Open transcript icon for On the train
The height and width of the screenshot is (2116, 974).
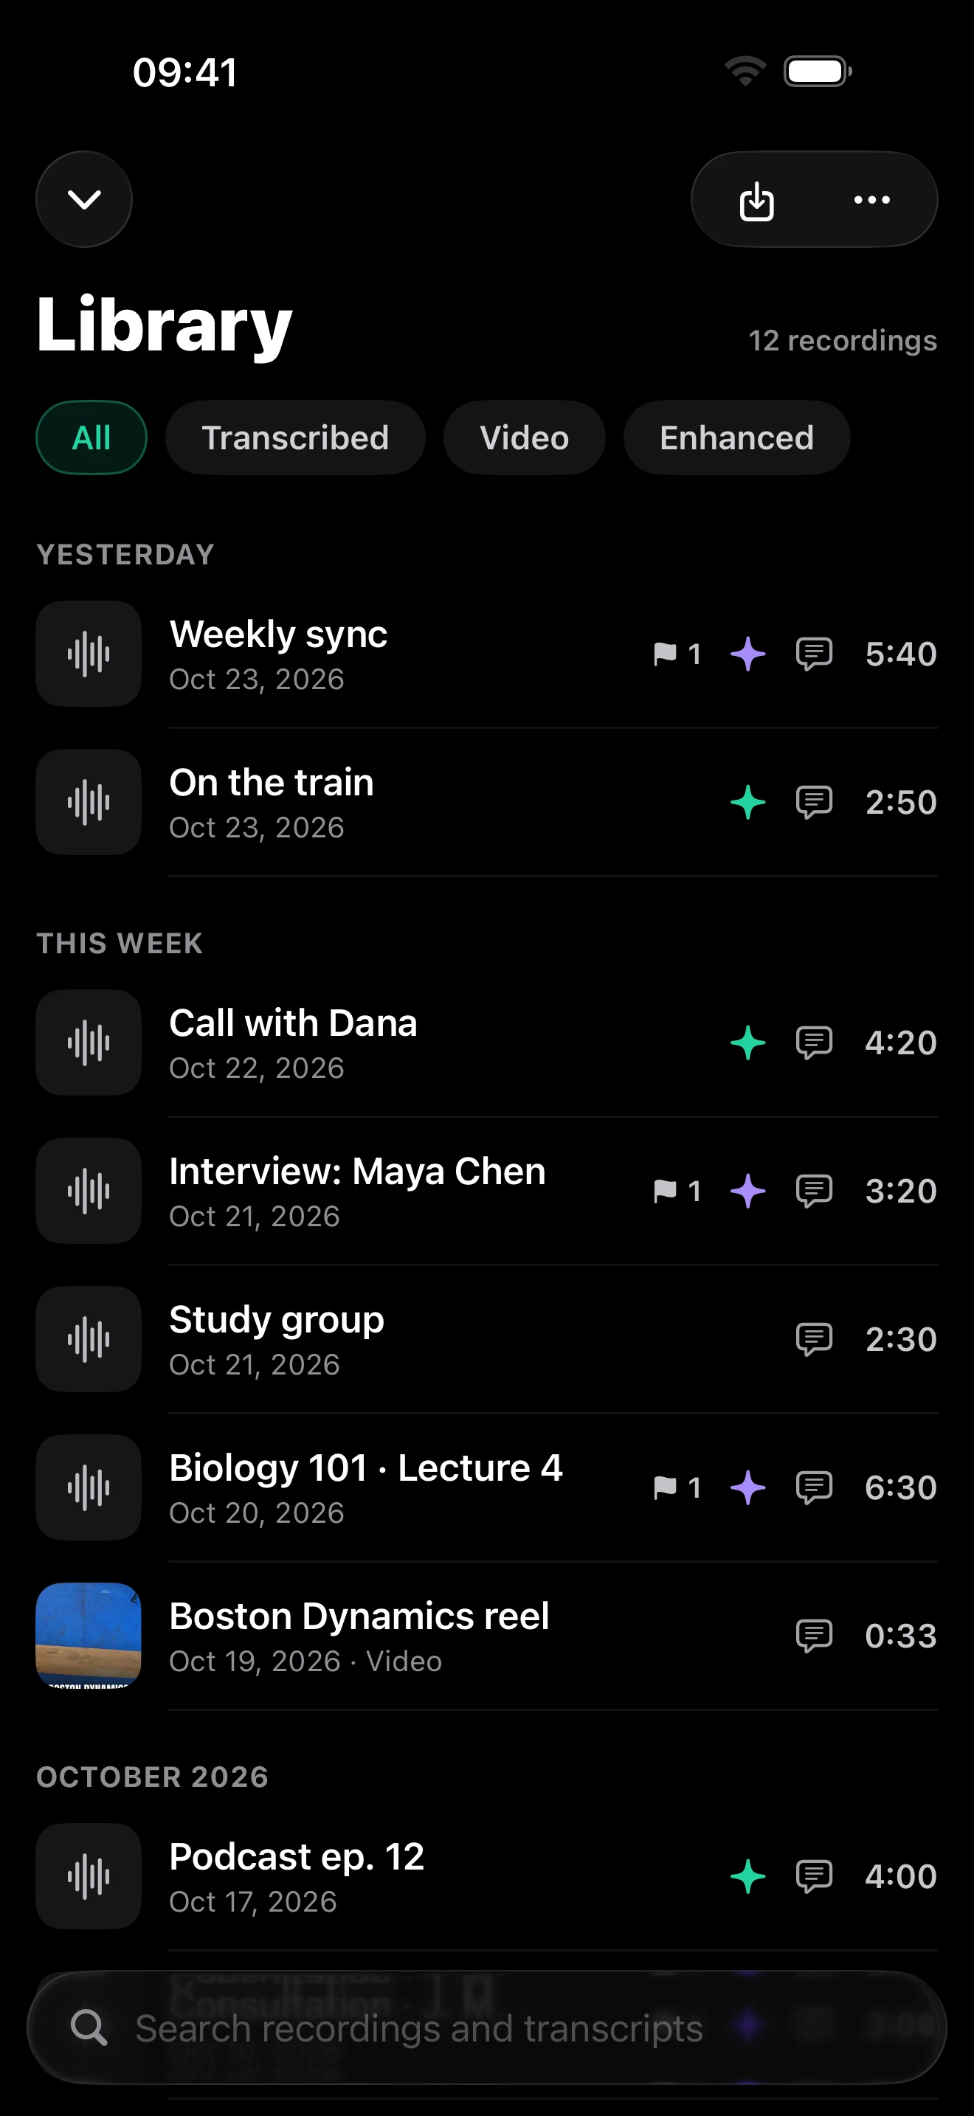pos(814,802)
